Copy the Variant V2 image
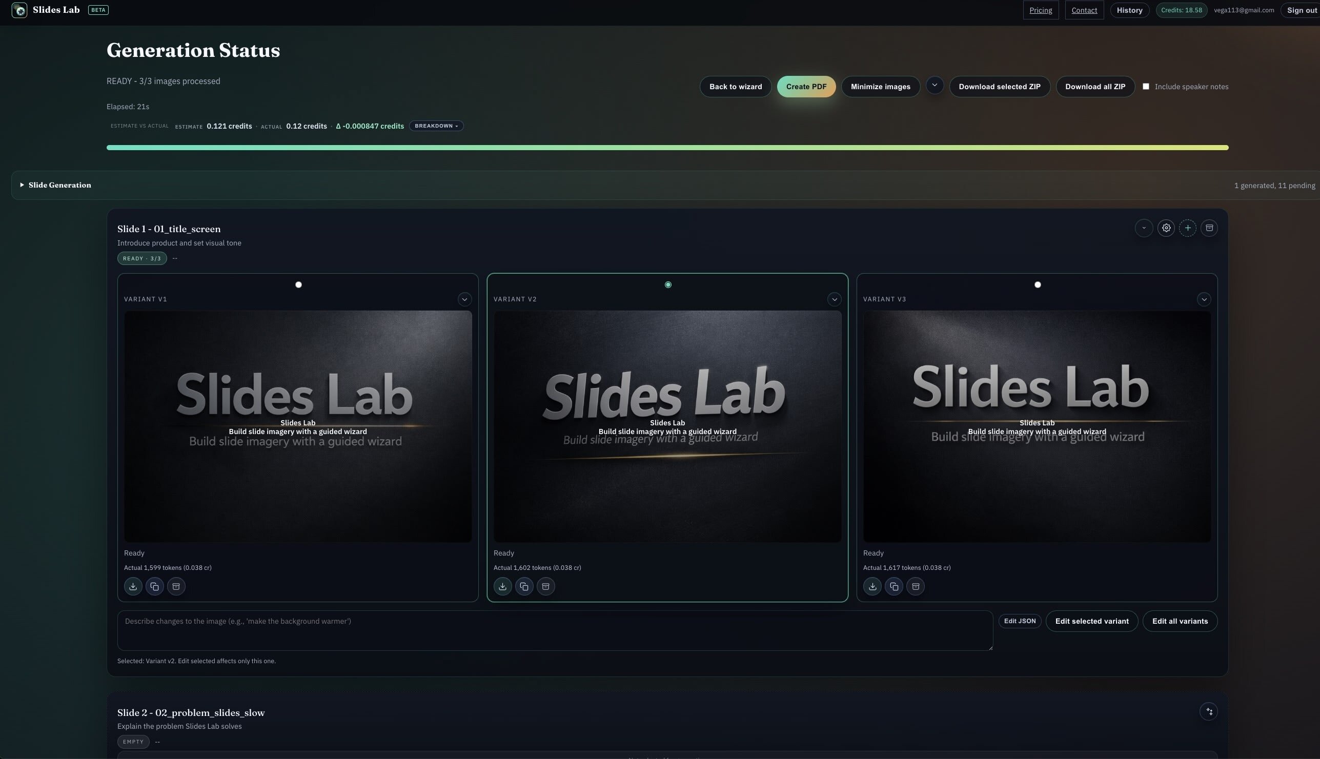The height and width of the screenshot is (759, 1320). pos(524,586)
